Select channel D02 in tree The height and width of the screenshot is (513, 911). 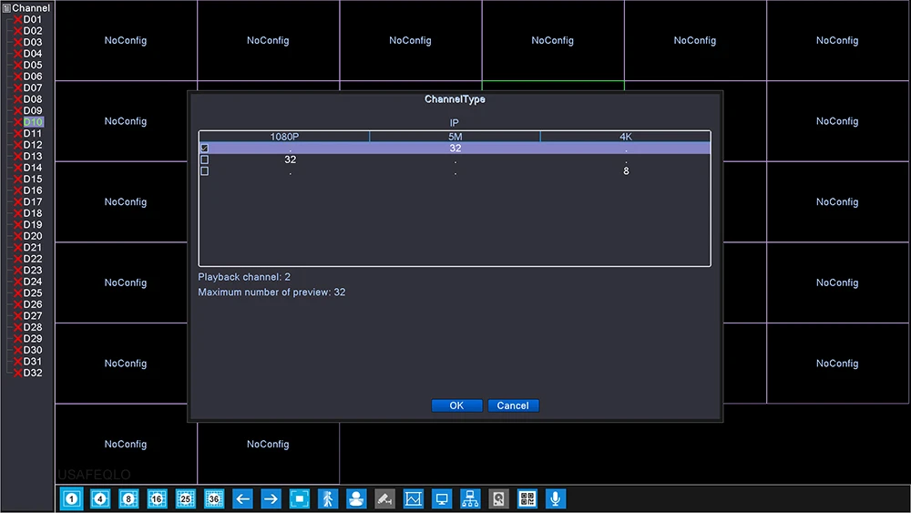click(x=33, y=31)
